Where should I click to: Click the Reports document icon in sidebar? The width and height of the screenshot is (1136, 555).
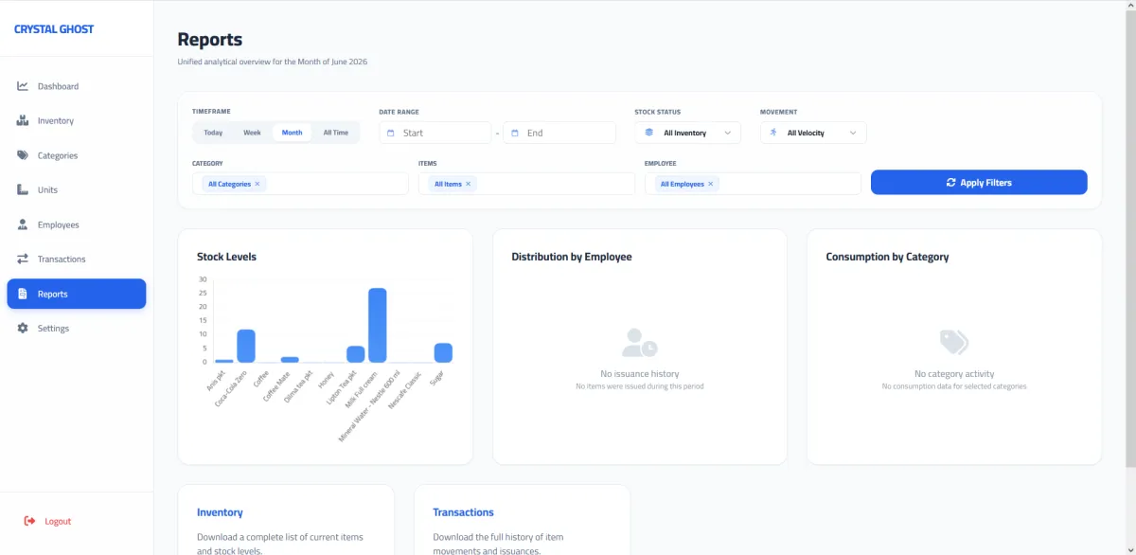(x=23, y=294)
